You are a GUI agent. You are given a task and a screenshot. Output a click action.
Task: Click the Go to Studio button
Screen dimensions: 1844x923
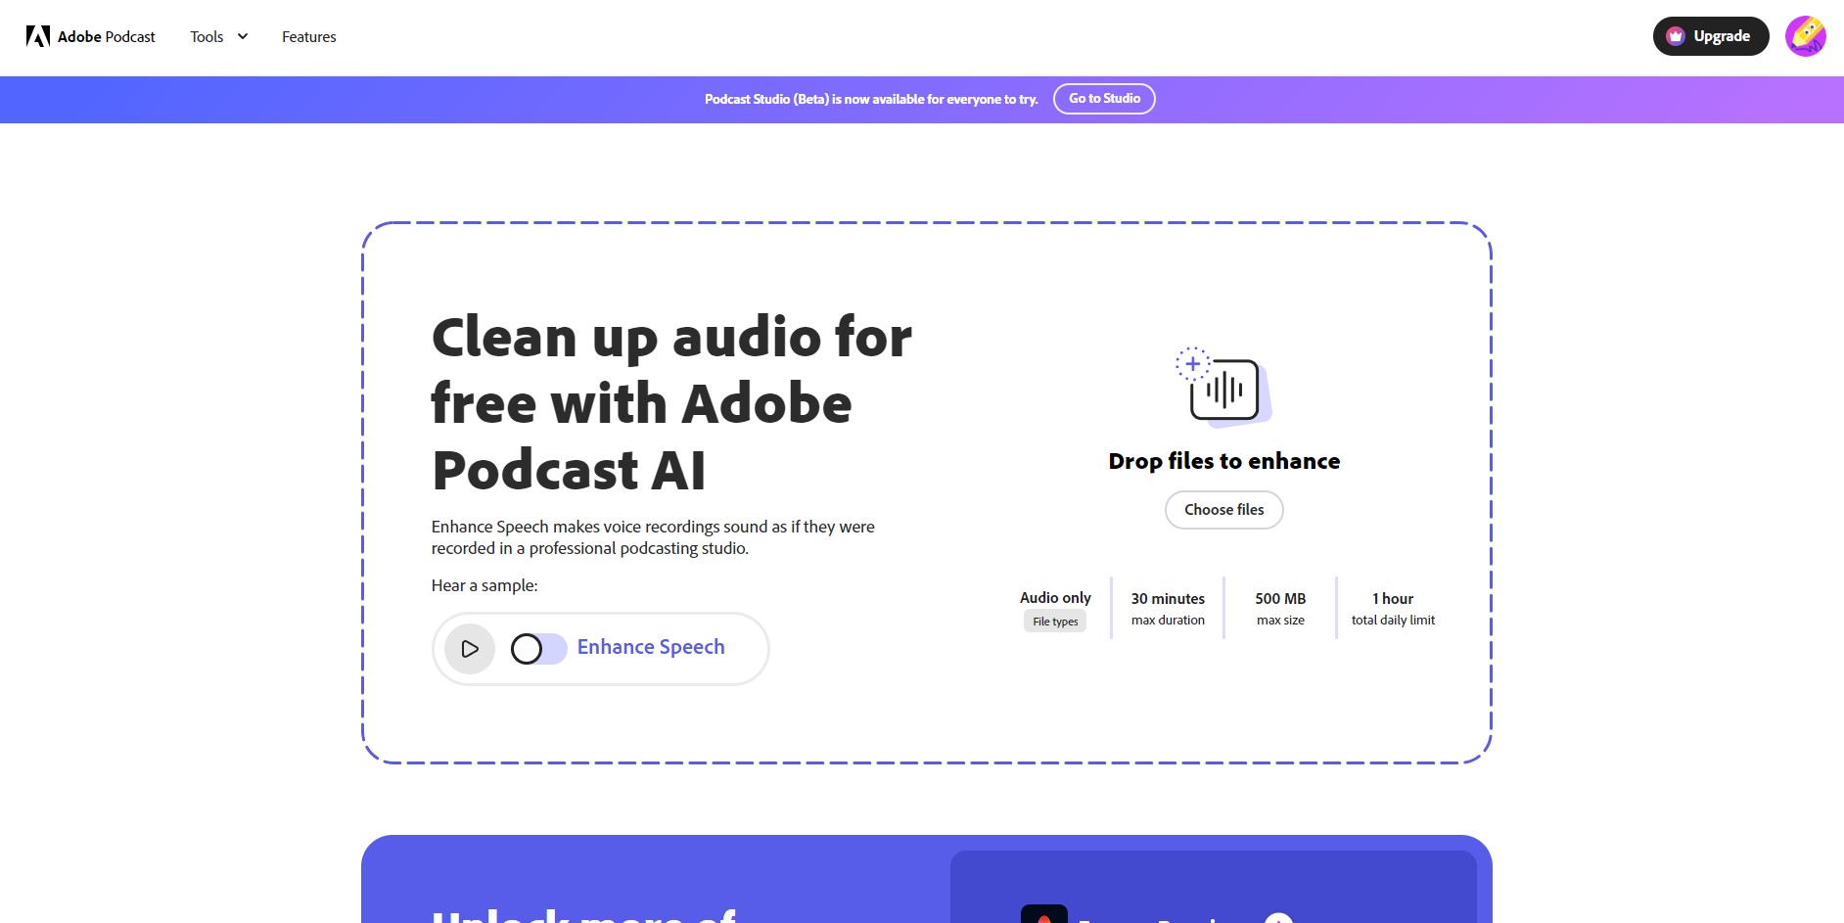[1104, 99]
